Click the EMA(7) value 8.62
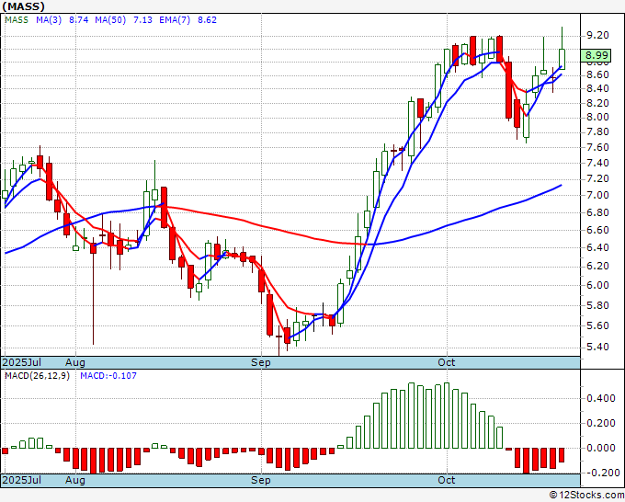Viewport: 625px width, 502px height. (x=208, y=20)
